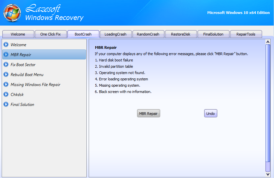Switch to the Welcome tab
This screenshot has width=274, height=178.
pyautogui.click(x=18, y=34)
